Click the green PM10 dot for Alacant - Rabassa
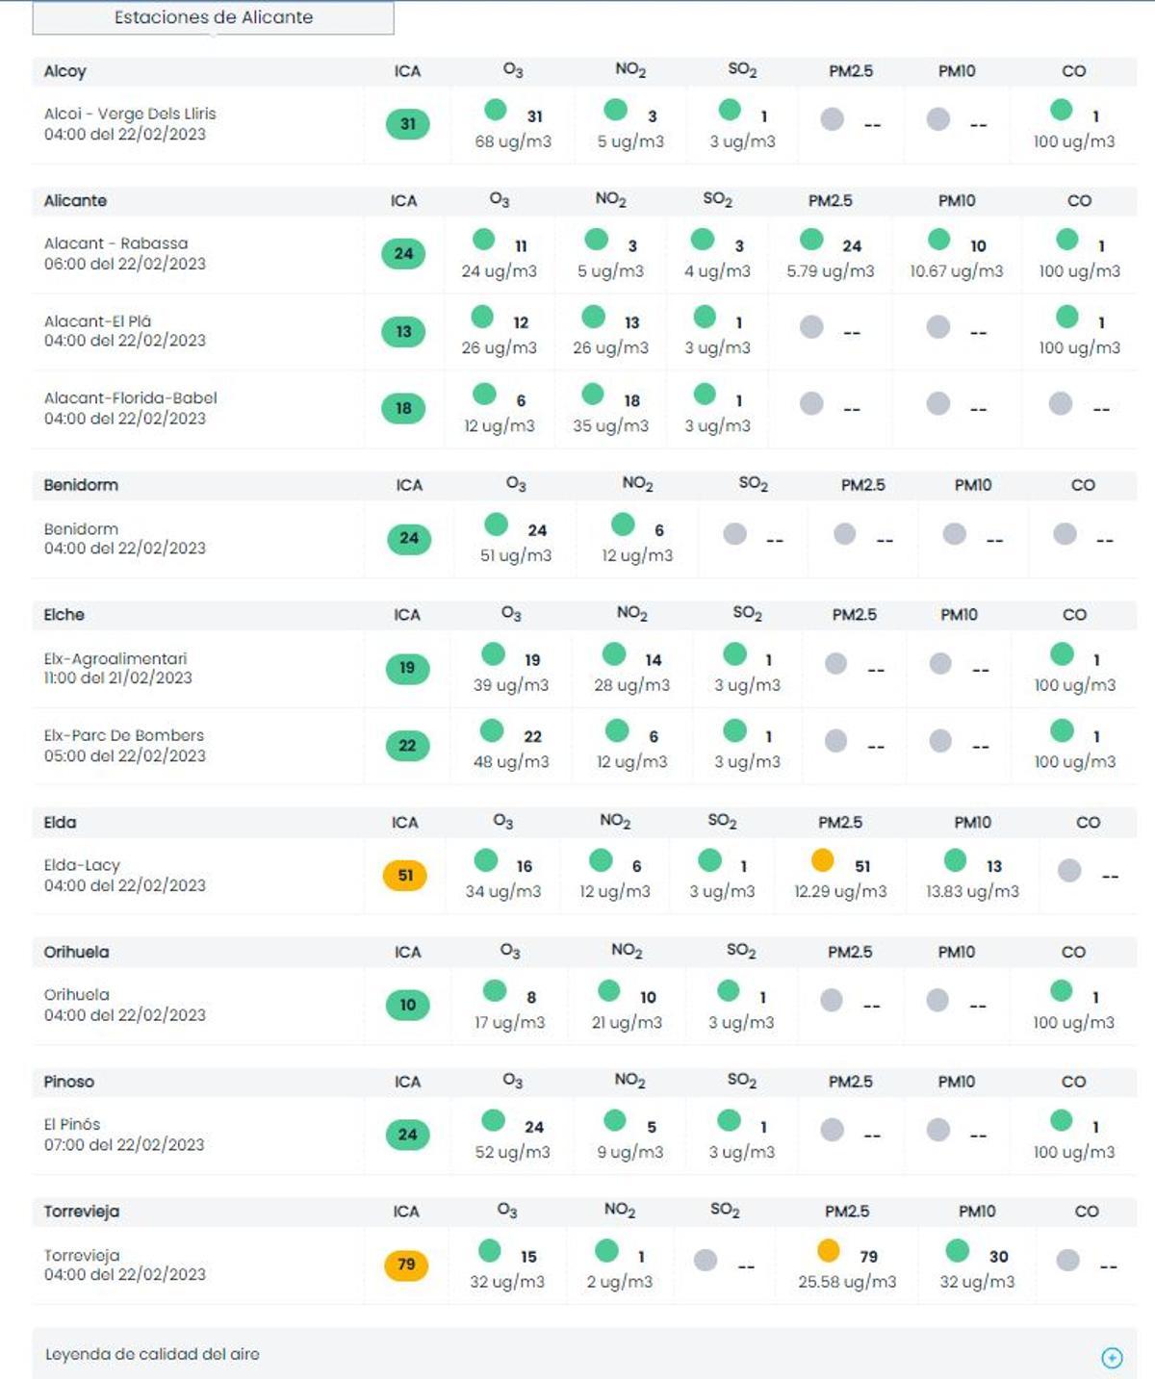1155x1379 pixels. point(938,240)
